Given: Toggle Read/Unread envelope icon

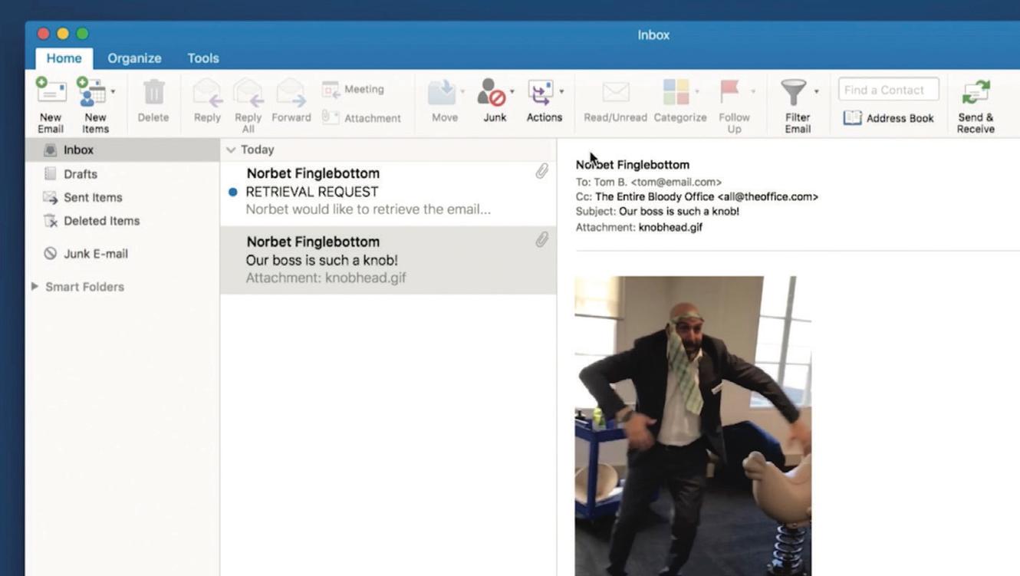Looking at the screenshot, I should pos(616,93).
